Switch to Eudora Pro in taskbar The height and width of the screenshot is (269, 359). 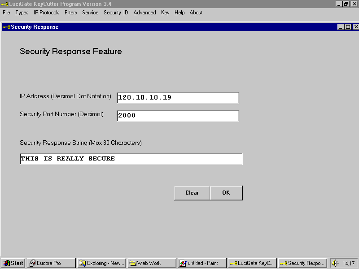pos(51,263)
